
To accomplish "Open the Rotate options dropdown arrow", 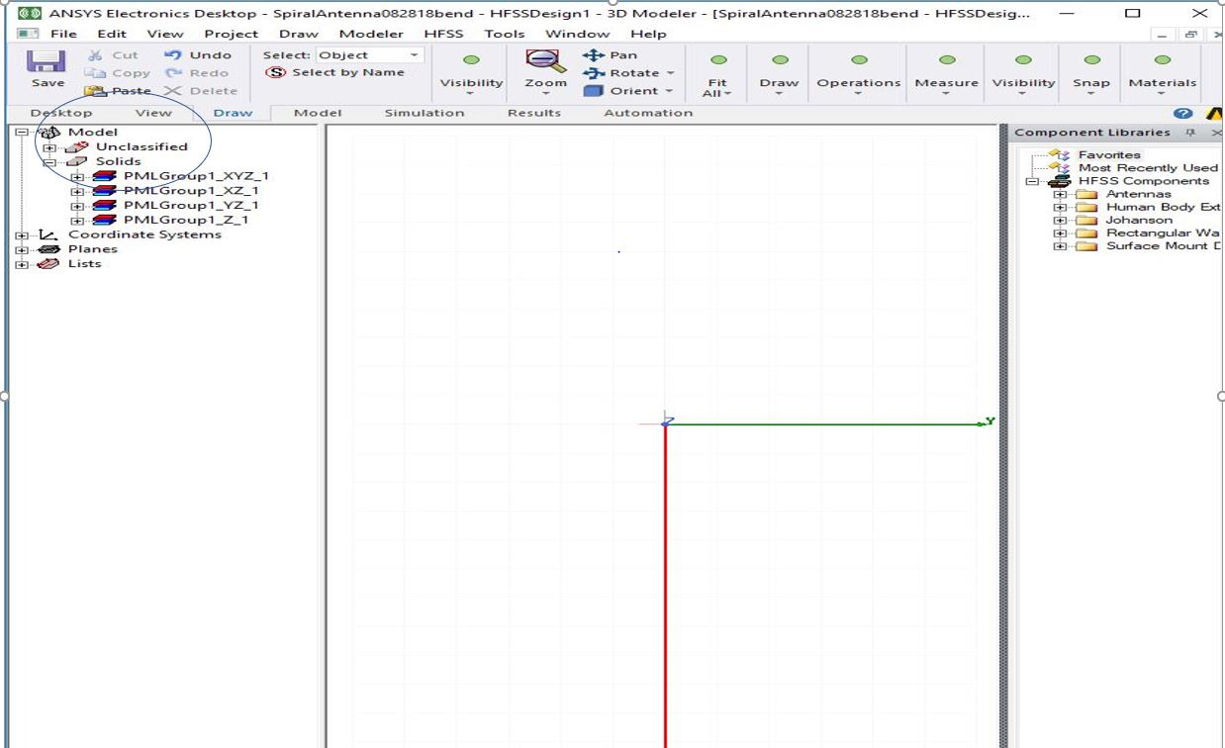I will click(x=670, y=73).
